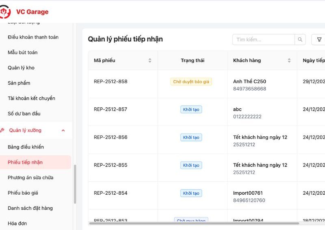325x230 pixels.
Task: Click the Chờ duyệt báo giá status tag
Action: coord(191,82)
